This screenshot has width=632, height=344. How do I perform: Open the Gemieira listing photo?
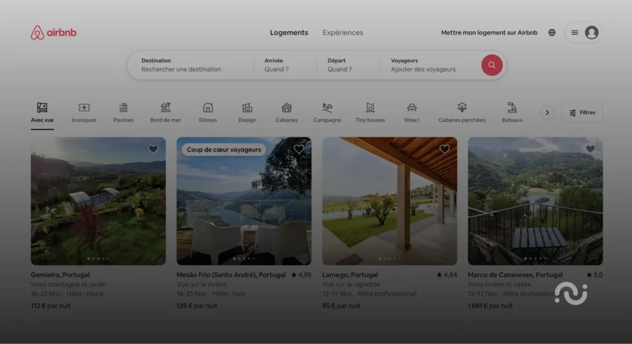tap(98, 201)
